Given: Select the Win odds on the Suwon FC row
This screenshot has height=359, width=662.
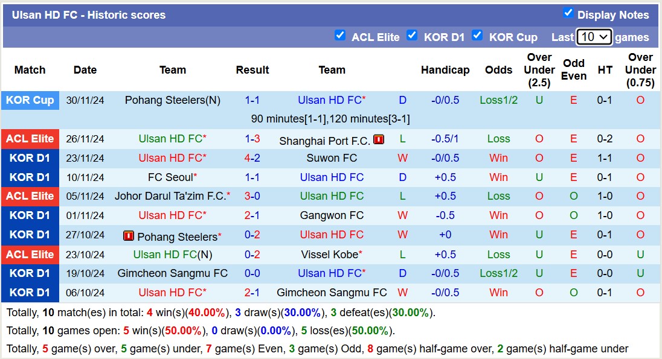Looking at the screenshot, I should 498,157.
